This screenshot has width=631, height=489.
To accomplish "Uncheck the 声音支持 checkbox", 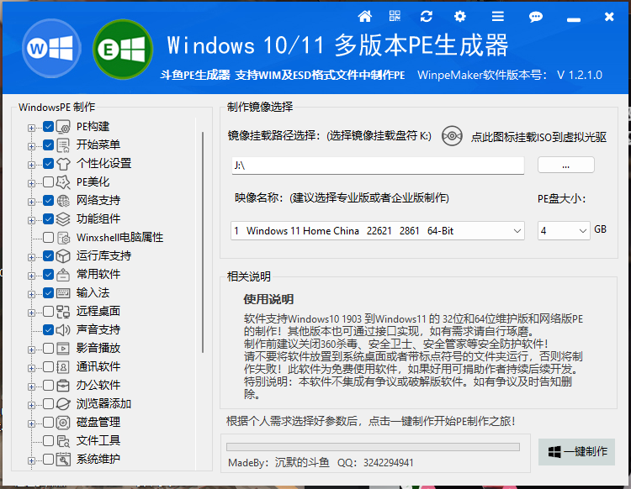I will pyautogui.click(x=48, y=330).
